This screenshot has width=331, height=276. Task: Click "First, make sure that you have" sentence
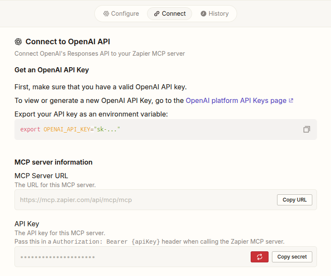(100, 87)
